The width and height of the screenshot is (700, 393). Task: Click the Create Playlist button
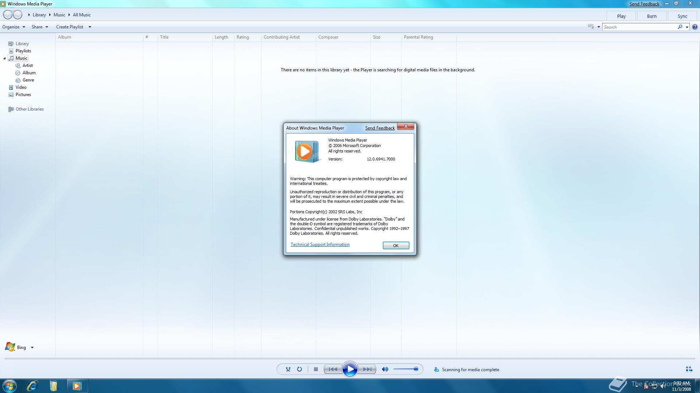point(70,27)
